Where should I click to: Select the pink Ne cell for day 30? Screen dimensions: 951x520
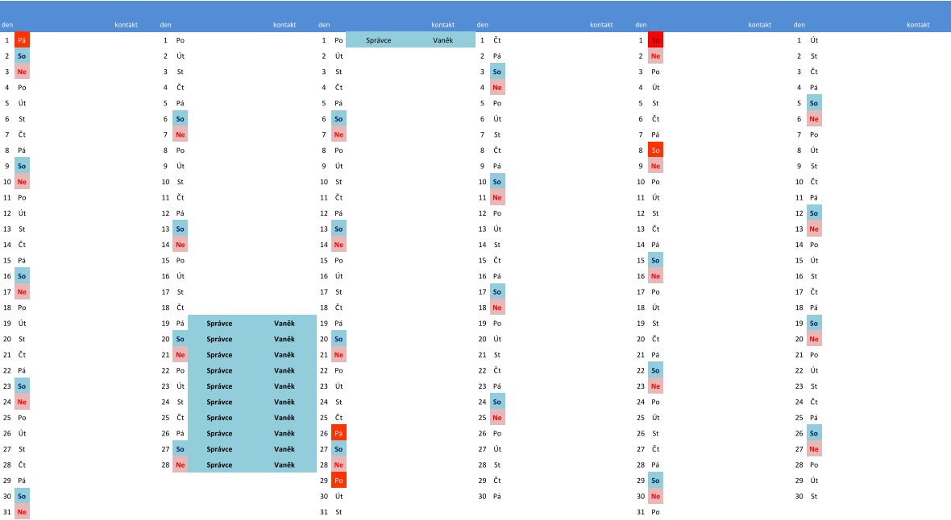coord(656,497)
